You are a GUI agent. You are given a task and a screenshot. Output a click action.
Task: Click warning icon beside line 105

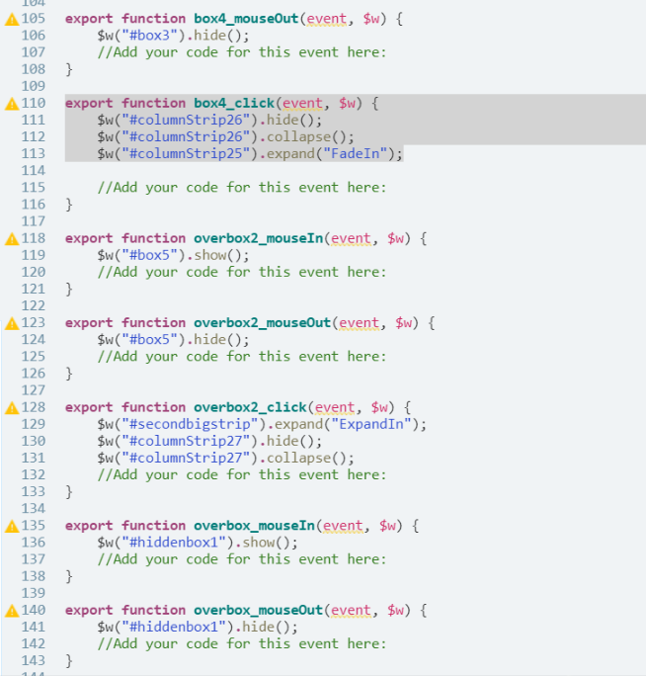click(x=12, y=19)
